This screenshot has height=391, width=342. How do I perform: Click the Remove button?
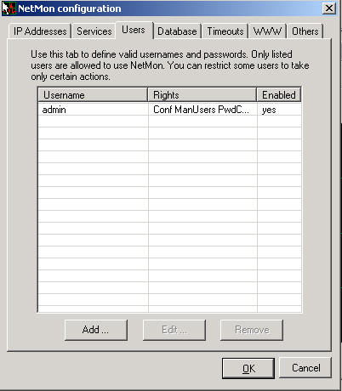252,330
